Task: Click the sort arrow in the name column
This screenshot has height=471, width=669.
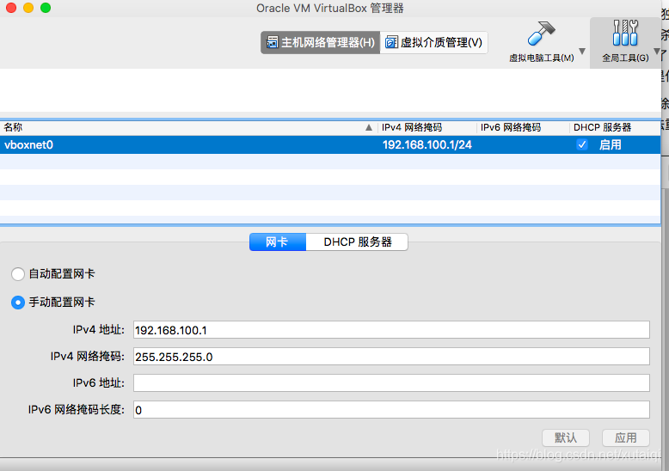Action: tap(369, 127)
